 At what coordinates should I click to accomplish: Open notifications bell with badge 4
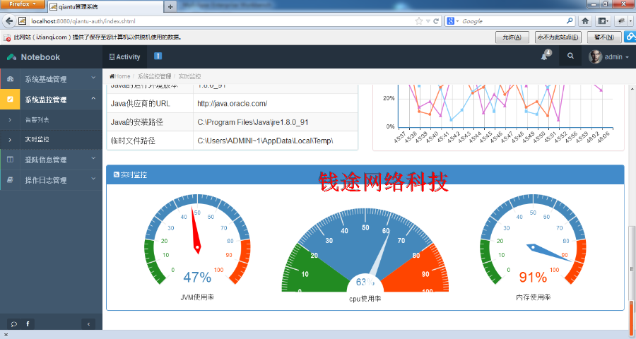pos(546,56)
